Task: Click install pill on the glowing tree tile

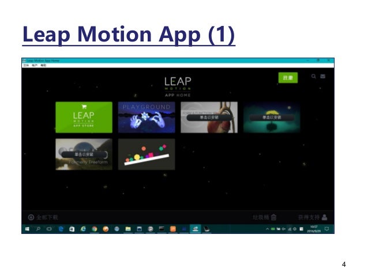Action: tap(272, 117)
